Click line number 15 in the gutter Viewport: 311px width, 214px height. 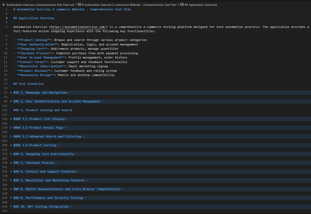point(6,75)
